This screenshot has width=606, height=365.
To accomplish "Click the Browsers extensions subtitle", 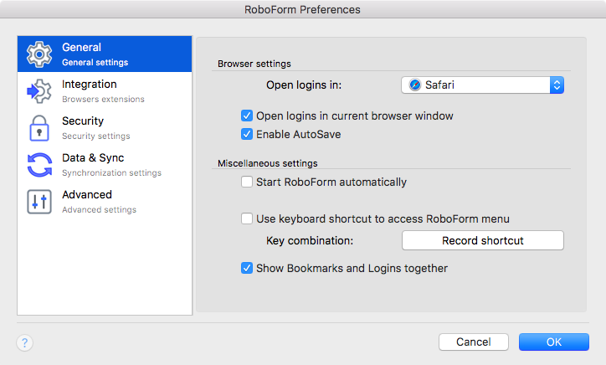I will point(103,100).
